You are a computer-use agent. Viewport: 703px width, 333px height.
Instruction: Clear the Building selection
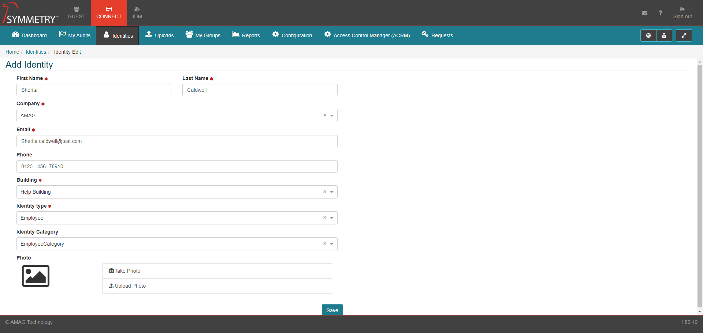tap(324, 192)
